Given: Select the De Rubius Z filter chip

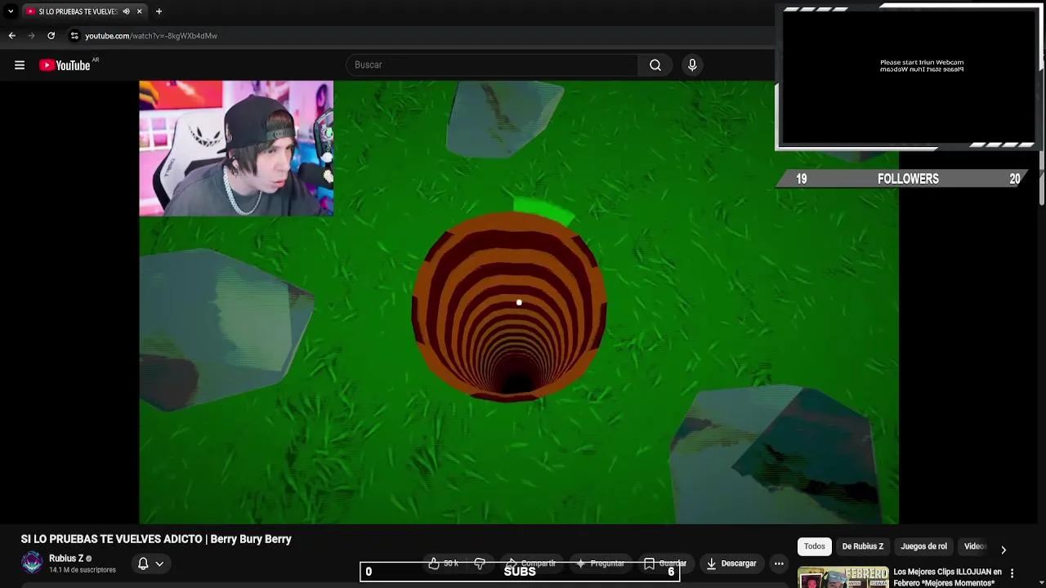Looking at the screenshot, I should (x=863, y=546).
